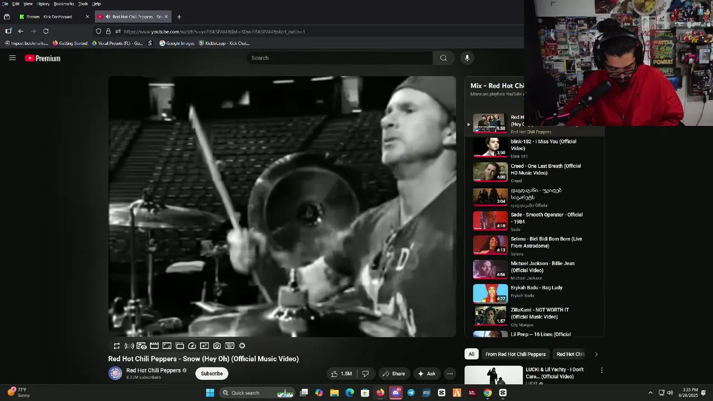
Task: Like the video with the 1.5M thumbs-up
Action: pyautogui.click(x=341, y=374)
